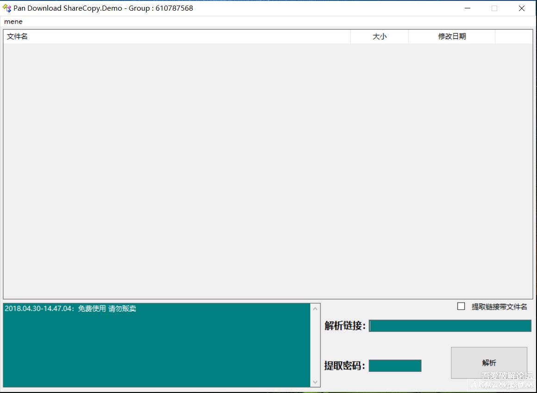Focus the 解析链接 input field
The image size is (537, 393).
(x=450, y=326)
